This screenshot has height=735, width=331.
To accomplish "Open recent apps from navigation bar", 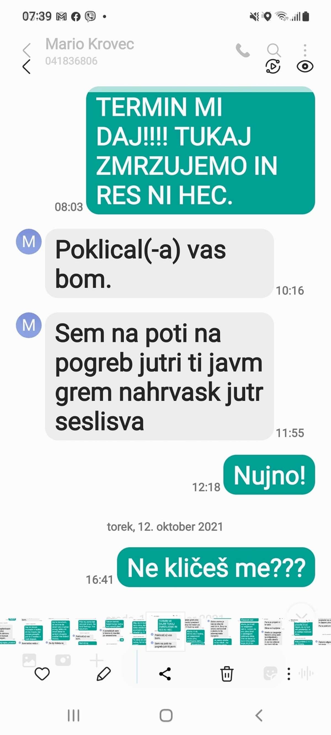I will 73,716.
